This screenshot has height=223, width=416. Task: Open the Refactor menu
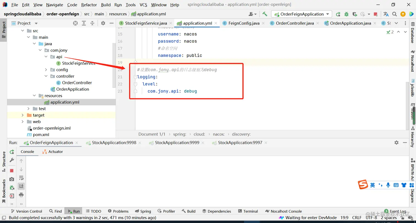click(x=89, y=5)
